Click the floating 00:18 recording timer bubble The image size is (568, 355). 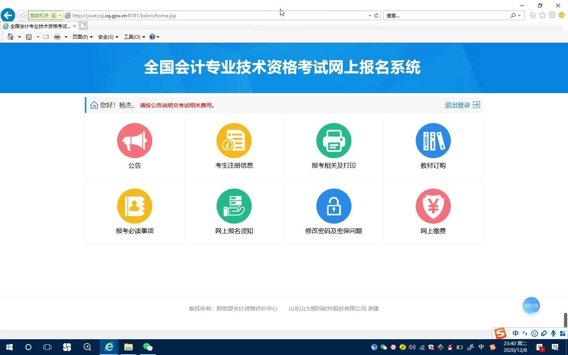[531, 306]
